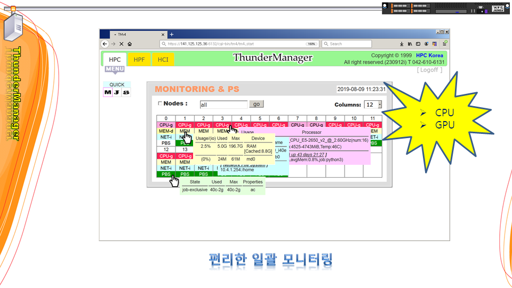
Task: Click CPU-g cell of node 12
Action: point(166,156)
